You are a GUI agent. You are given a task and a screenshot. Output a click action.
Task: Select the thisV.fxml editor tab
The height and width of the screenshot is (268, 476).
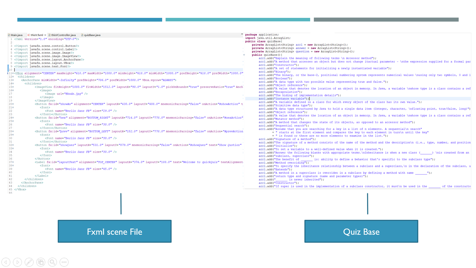coord(36,35)
